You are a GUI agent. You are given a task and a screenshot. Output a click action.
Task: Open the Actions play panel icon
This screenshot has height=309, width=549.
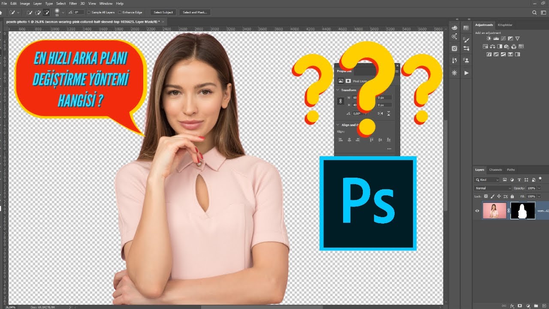pyautogui.click(x=467, y=73)
